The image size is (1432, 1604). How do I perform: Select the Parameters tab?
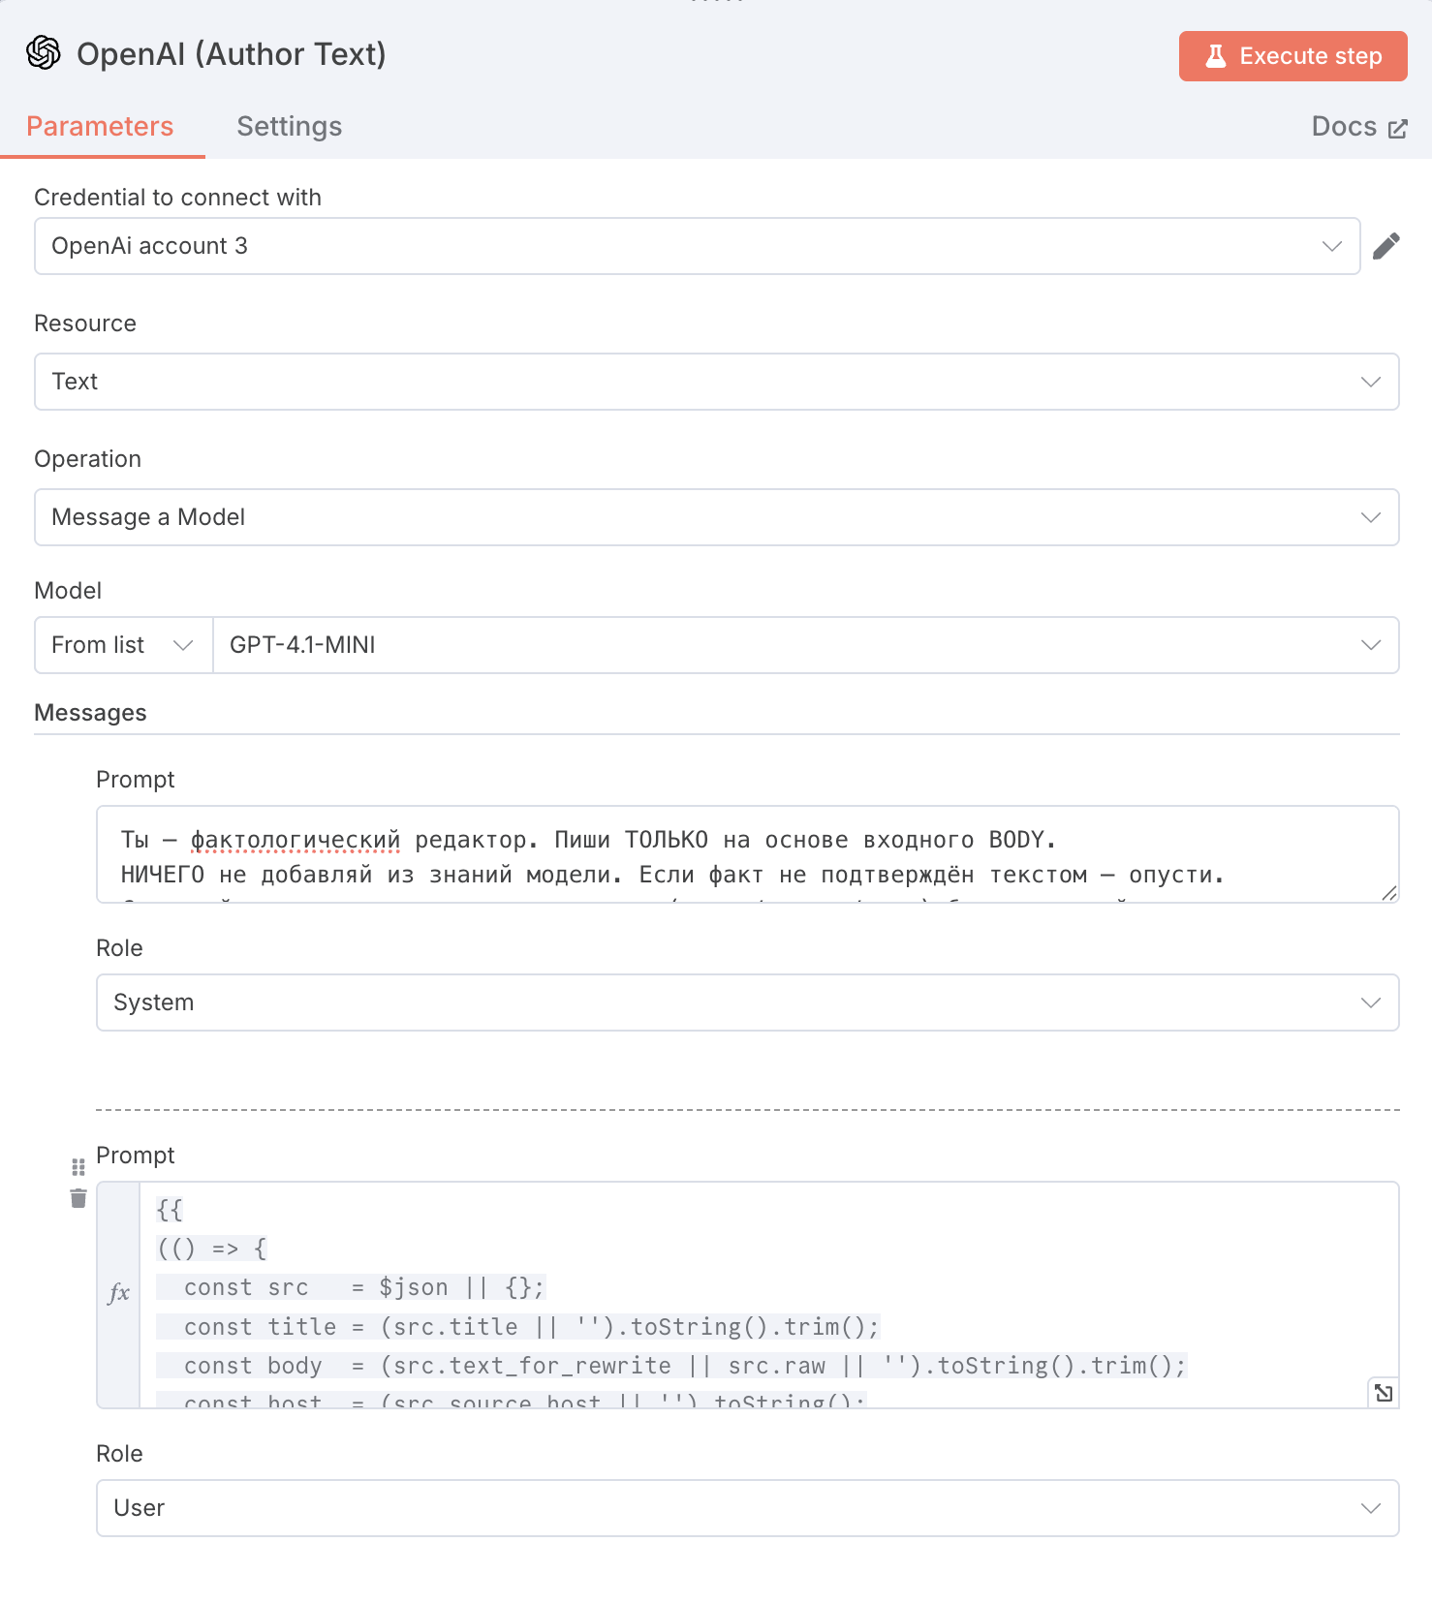click(100, 127)
